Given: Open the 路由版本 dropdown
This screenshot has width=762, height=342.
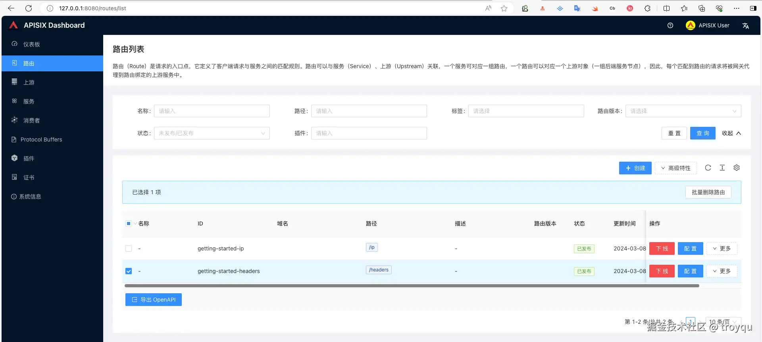Looking at the screenshot, I should point(683,111).
